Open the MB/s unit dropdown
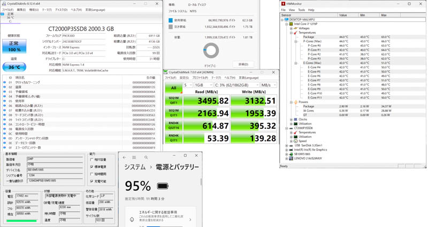 (x=268, y=85)
